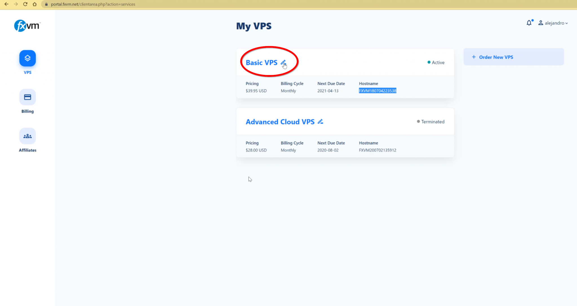Click the browser home icon
This screenshot has width=577, height=306.
coord(35,4)
